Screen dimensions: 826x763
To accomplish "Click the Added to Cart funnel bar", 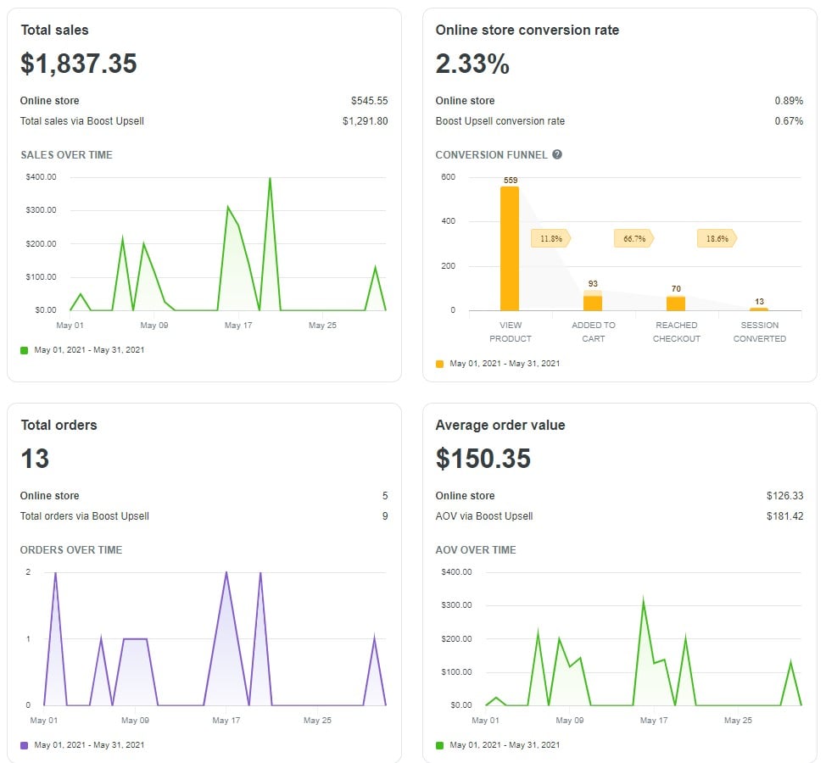I will click(593, 301).
